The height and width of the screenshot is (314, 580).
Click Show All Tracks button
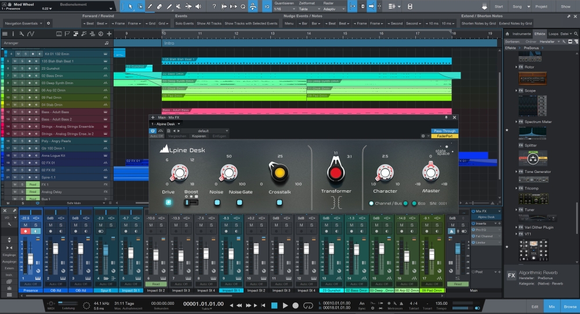pos(209,23)
